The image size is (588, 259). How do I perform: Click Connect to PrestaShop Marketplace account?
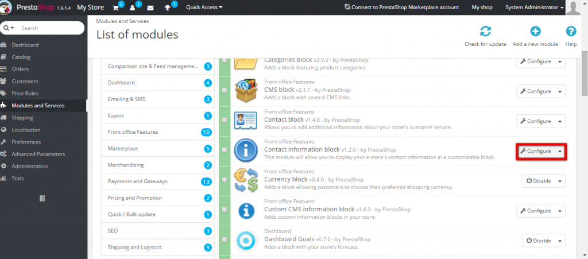pyautogui.click(x=401, y=7)
